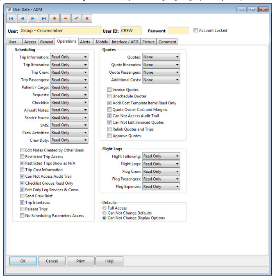Image resolution: width=275 pixels, height=278 pixels.
Task: Save changes with the green checkmark icon
Action: pyautogui.click(x=76, y=18)
